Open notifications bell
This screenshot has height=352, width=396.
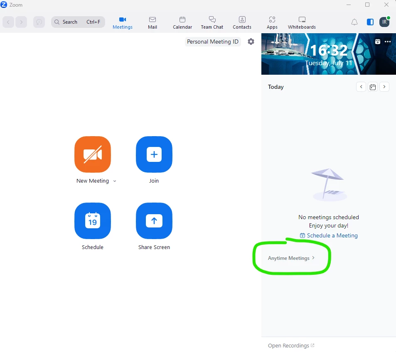pyautogui.click(x=354, y=22)
